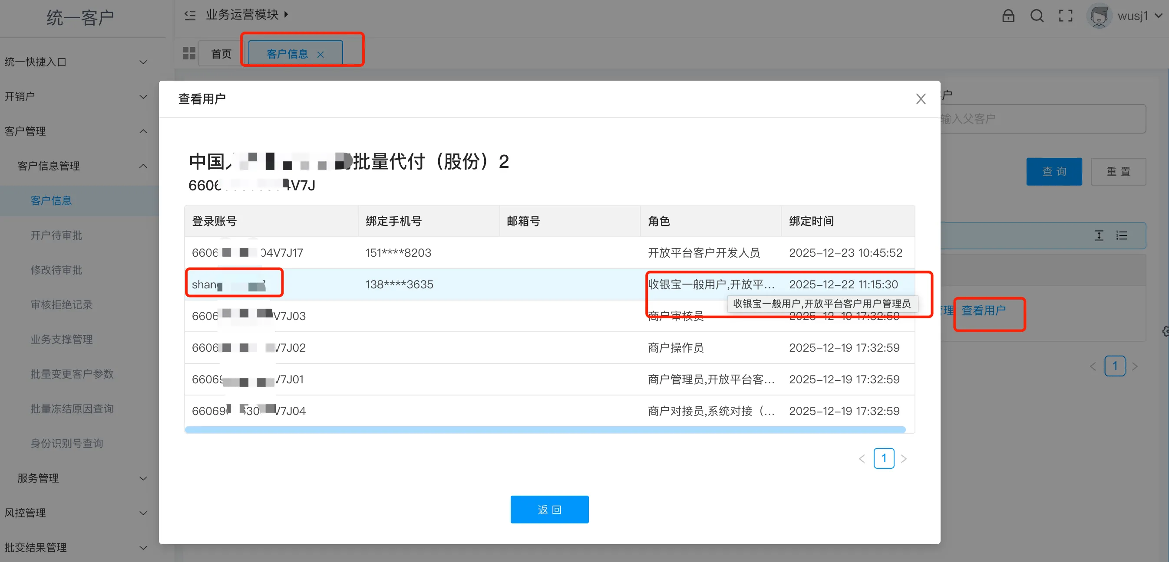The image size is (1169, 562).
Task: Close the 查看用户 dialog with X
Action: pyautogui.click(x=920, y=99)
